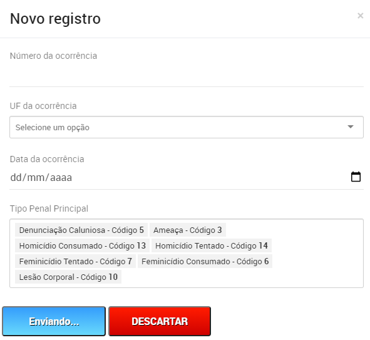Viewport: 370px width, 340px height.
Task: Select the dd/mm/aaaa date field
Action: click(x=187, y=177)
